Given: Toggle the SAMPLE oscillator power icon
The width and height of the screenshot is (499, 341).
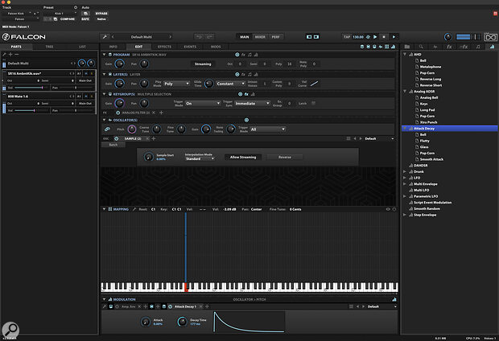Looking at the screenshot, I should pyautogui.click(x=117, y=138).
